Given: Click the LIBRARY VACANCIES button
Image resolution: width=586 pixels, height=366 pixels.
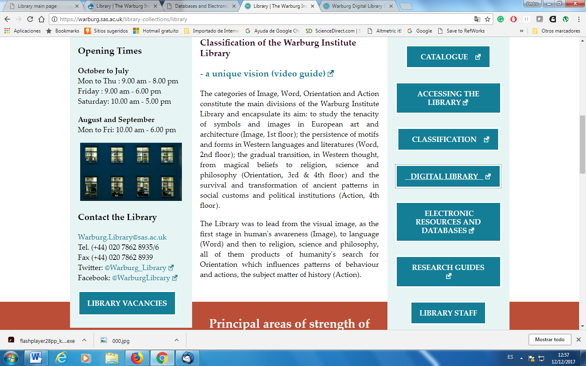Looking at the screenshot, I should [x=127, y=303].
